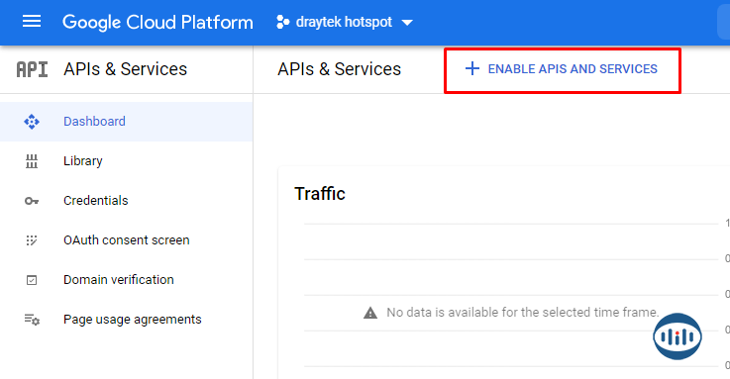Open Library in the sidebar
The width and height of the screenshot is (730, 379).
click(126, 161)
